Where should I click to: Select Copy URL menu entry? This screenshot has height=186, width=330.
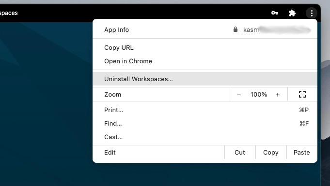coord(205,48)
